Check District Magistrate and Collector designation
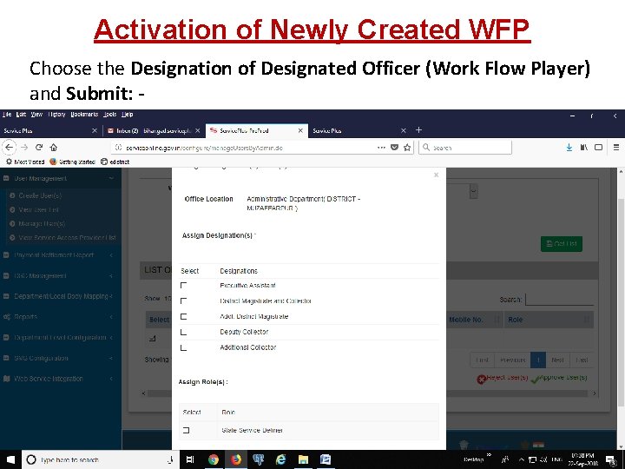The image size is (625, 469). 183,301
